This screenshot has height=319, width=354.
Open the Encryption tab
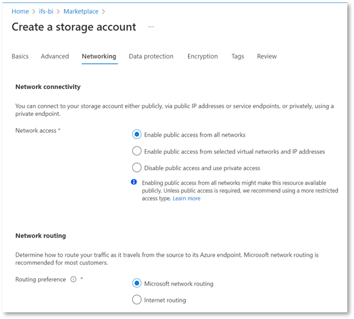[x=202, y=56]
